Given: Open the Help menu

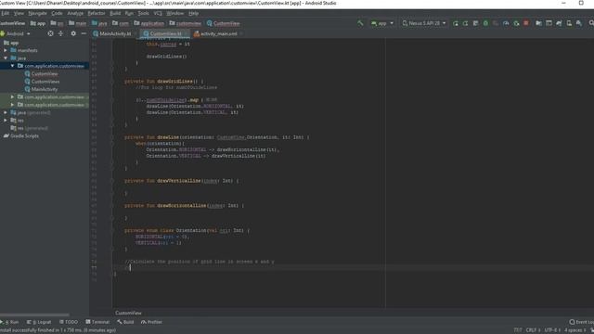Looking at the screenshot, I should point(193,13).
